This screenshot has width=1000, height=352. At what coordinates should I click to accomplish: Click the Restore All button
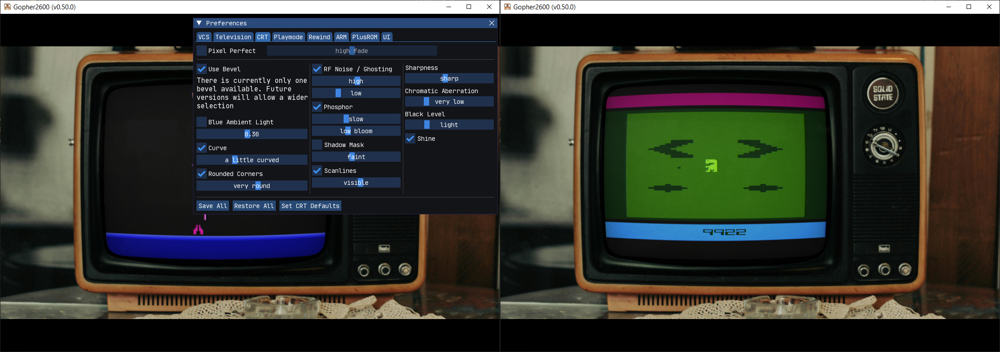coord(254,206)
